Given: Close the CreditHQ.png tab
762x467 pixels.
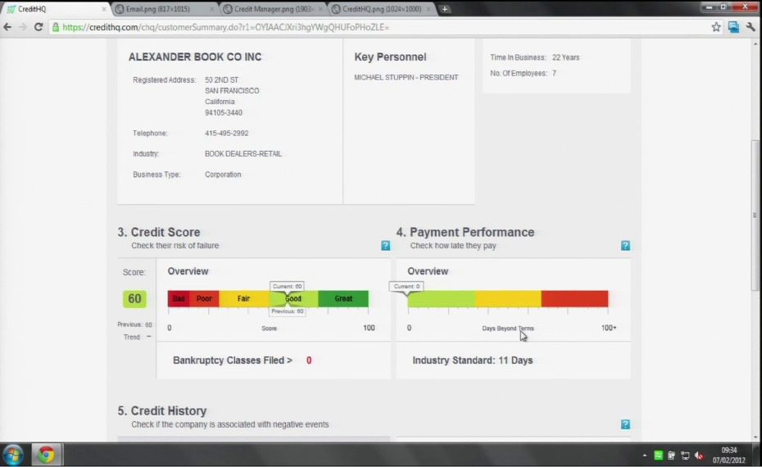Looking at the screenshot, I should point(429,9).
